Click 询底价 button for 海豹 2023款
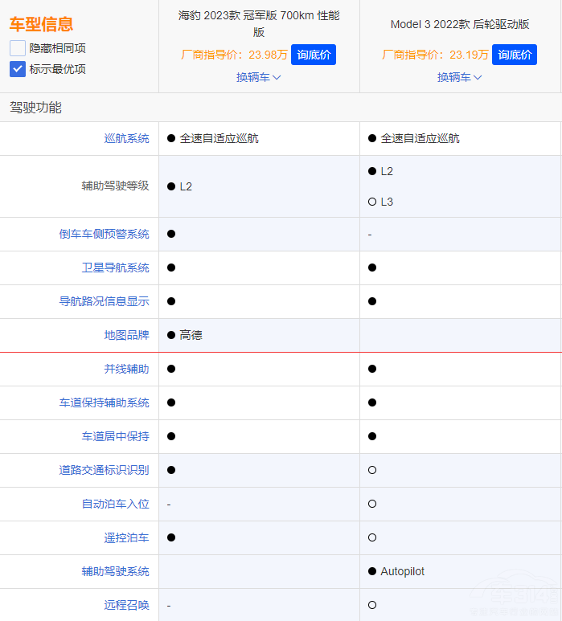Screen dimensions: 562x621 [313, 55]
